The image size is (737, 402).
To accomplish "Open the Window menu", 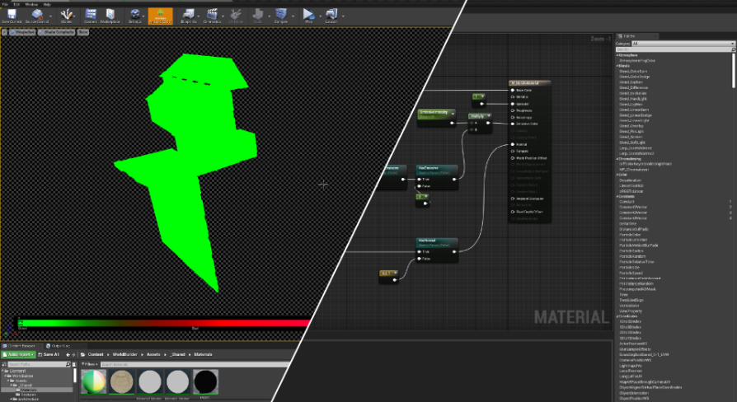I will [x=31, y=4].
